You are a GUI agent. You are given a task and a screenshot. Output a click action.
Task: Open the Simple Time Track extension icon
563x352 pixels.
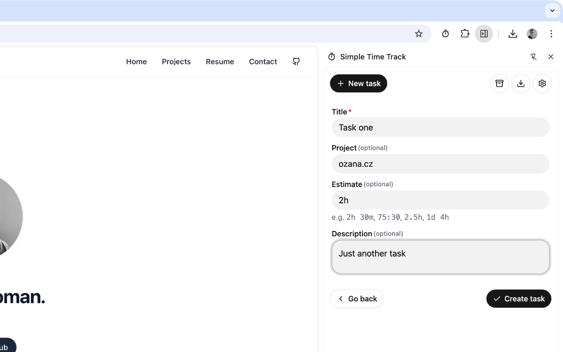tap(446, 34)
